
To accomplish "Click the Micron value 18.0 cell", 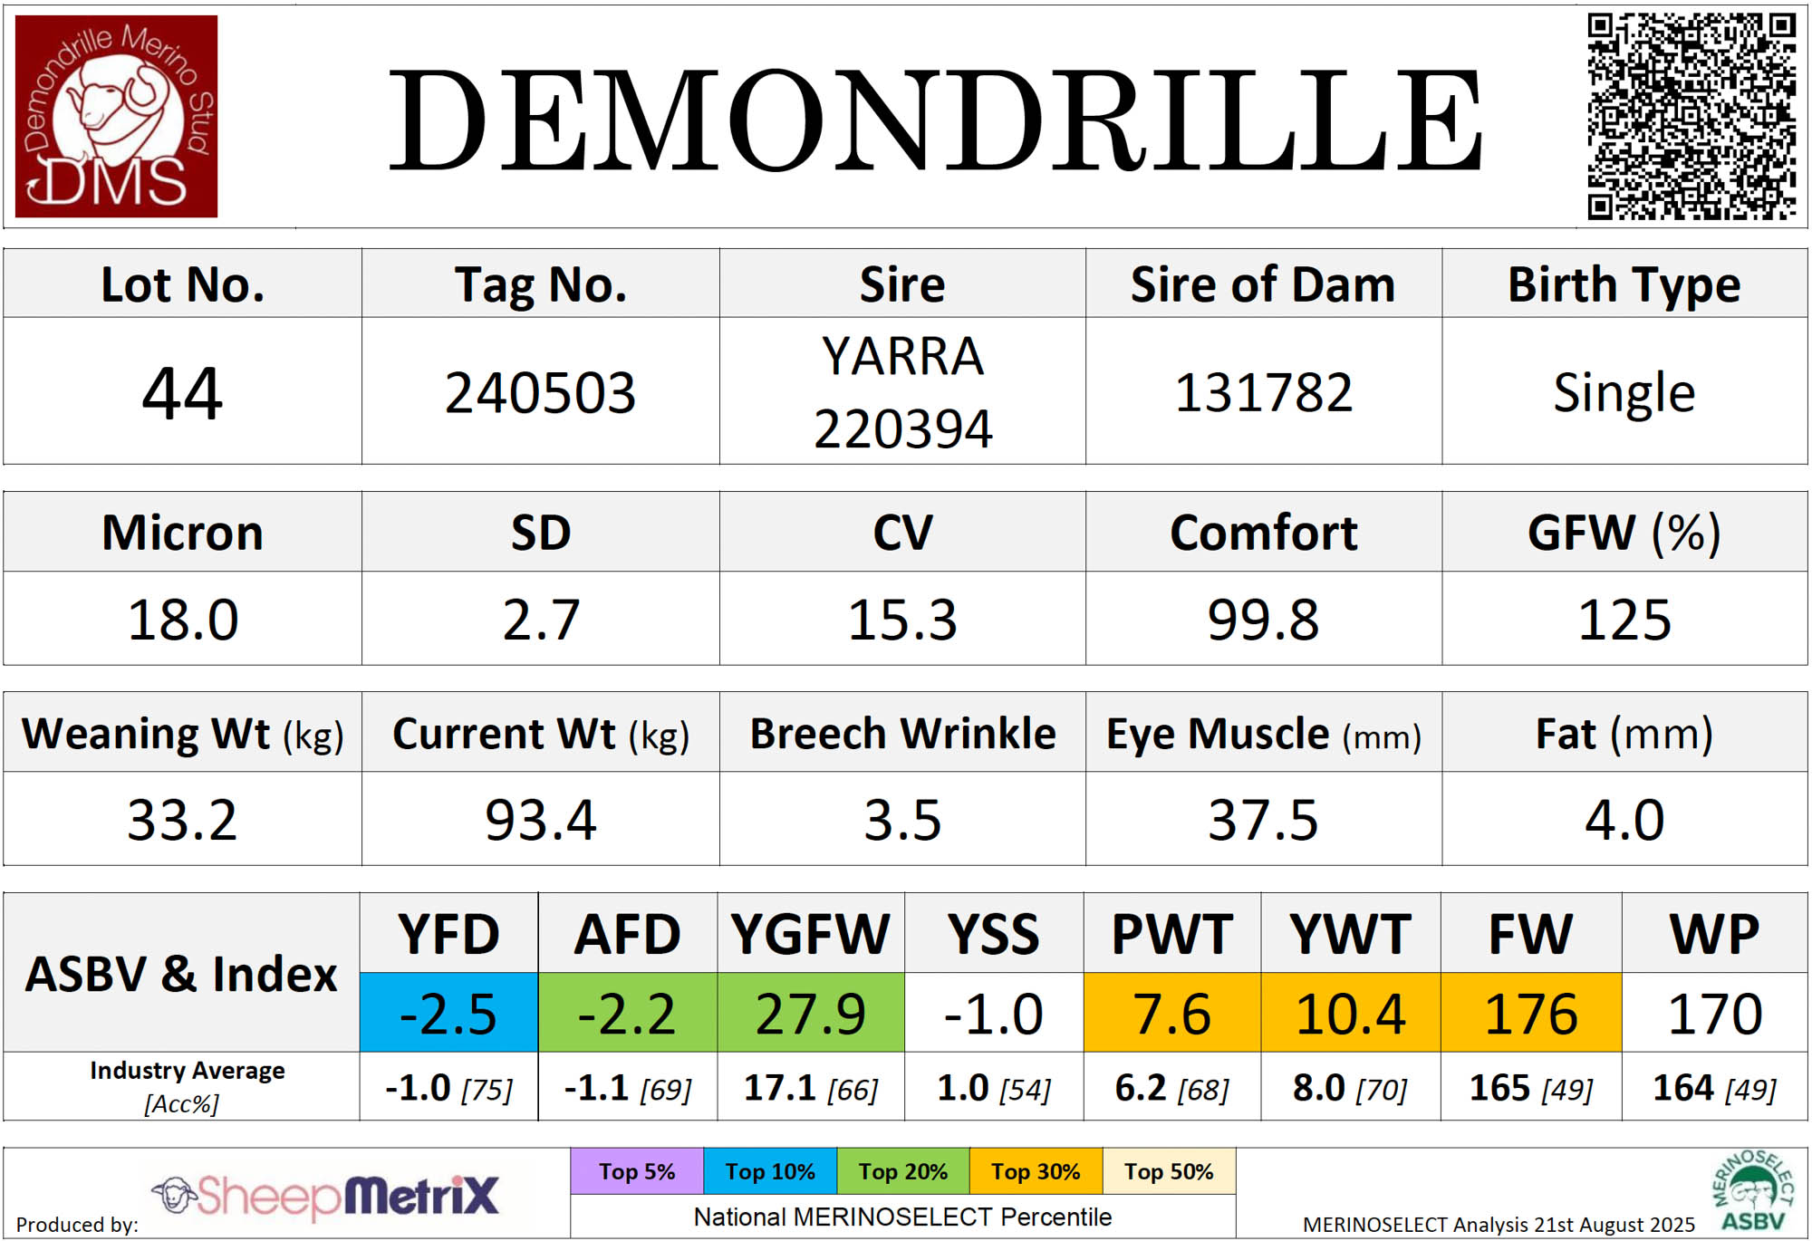I will pos(182,620).
